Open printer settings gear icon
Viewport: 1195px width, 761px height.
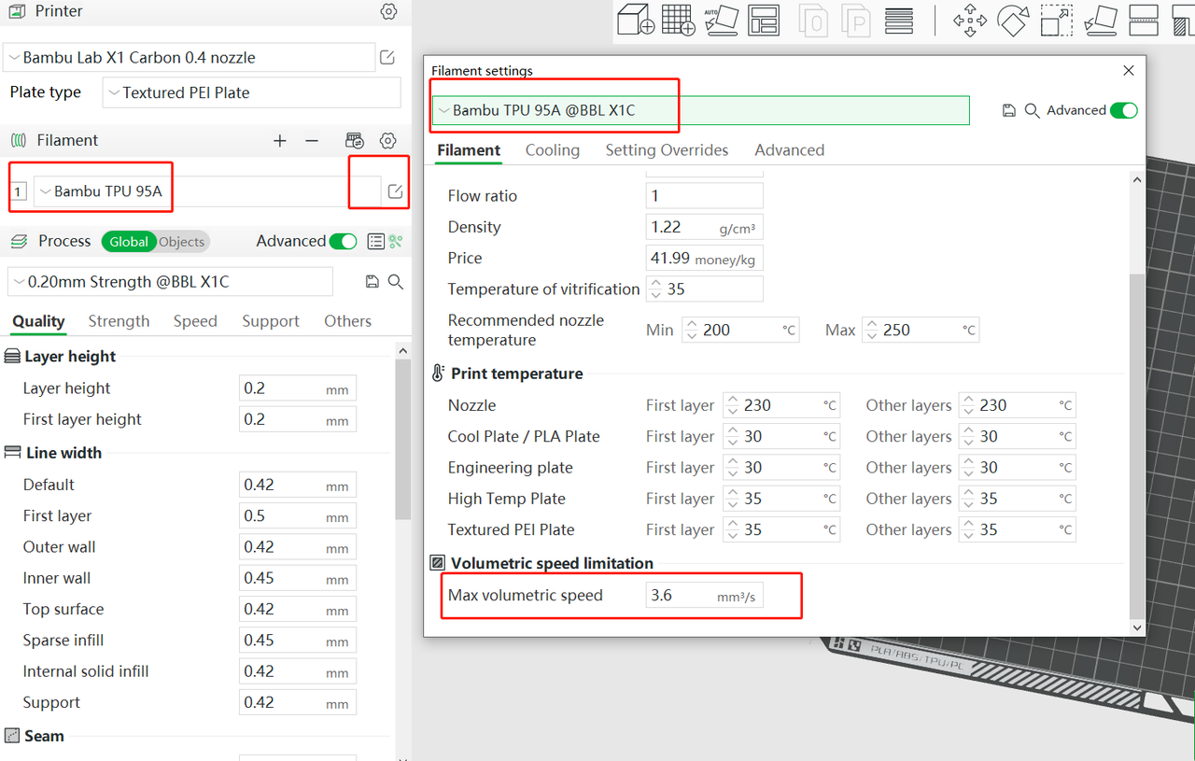(x=388, y=11)
